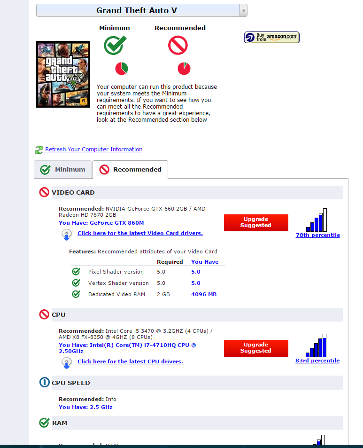Click the CPU driver download icon

click(67, 363)
